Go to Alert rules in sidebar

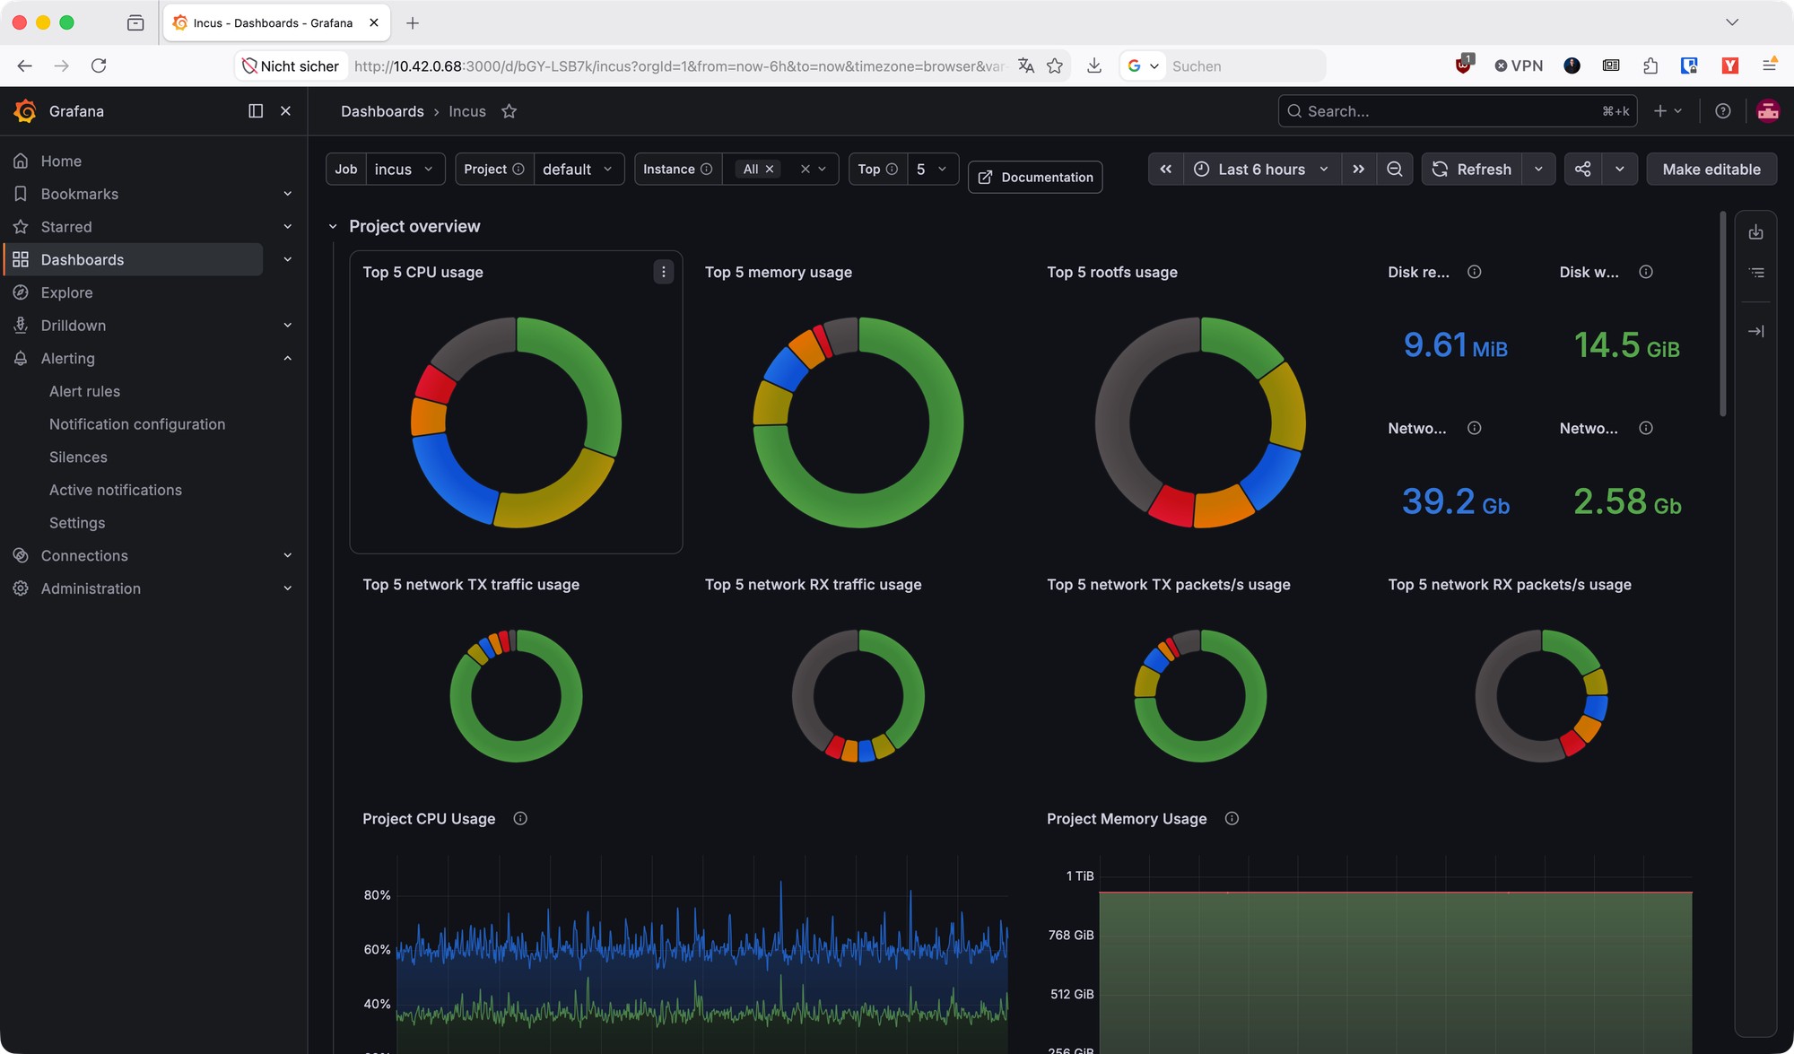84,391
